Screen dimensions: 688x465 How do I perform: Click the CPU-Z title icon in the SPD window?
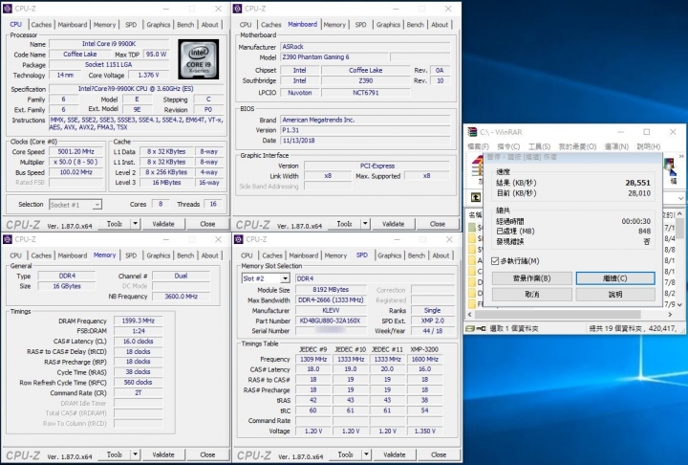point(238,239)
